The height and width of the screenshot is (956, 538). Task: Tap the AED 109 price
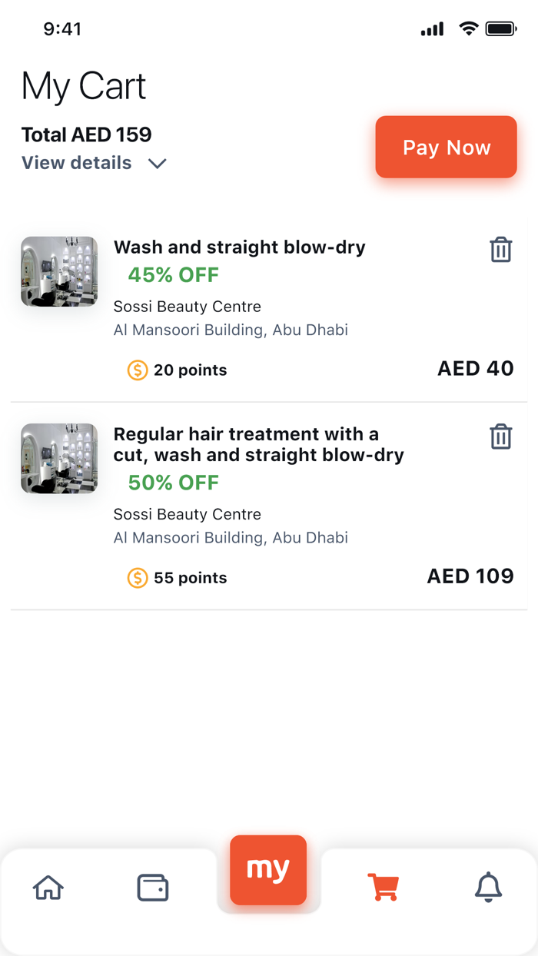pos(470,576)
